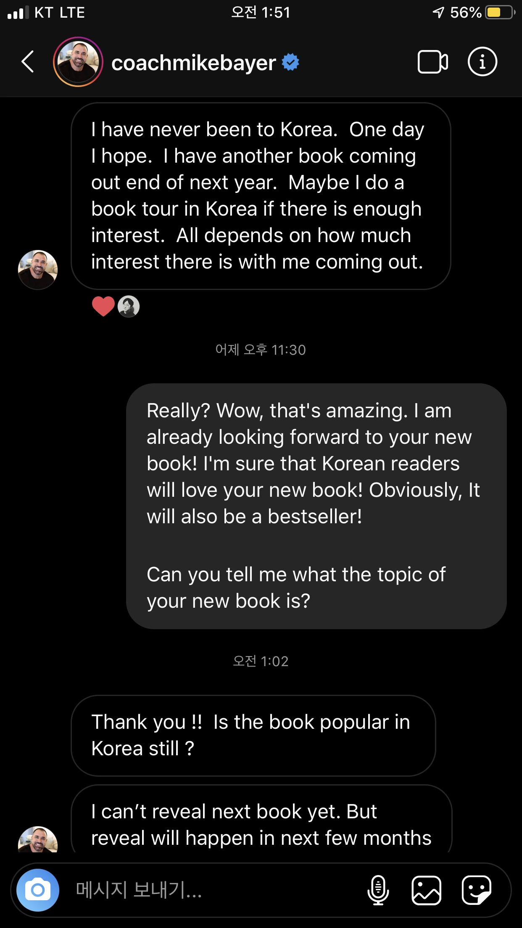Open the coachmikebayer profile name

click(193, 63)
